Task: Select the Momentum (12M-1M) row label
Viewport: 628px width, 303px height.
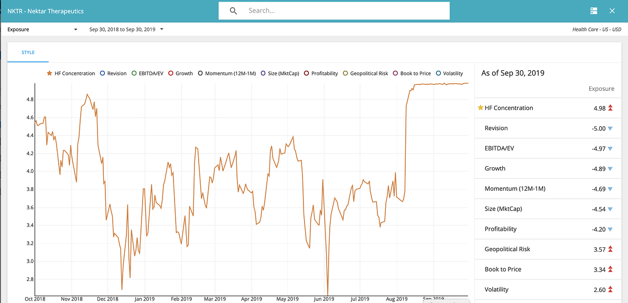Action: click(x=515, y=189)
